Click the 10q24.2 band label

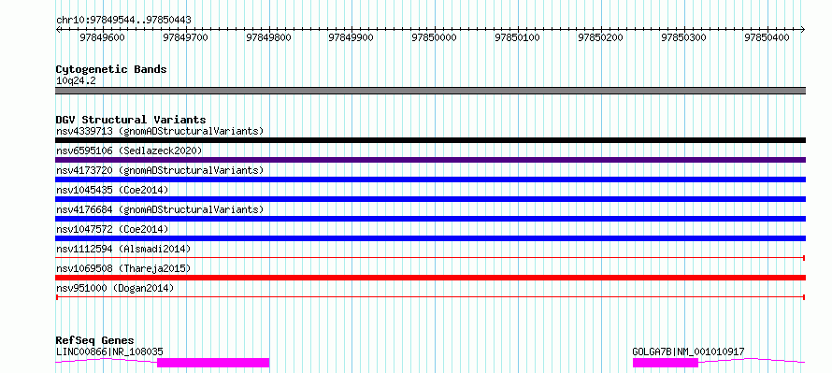76,80
